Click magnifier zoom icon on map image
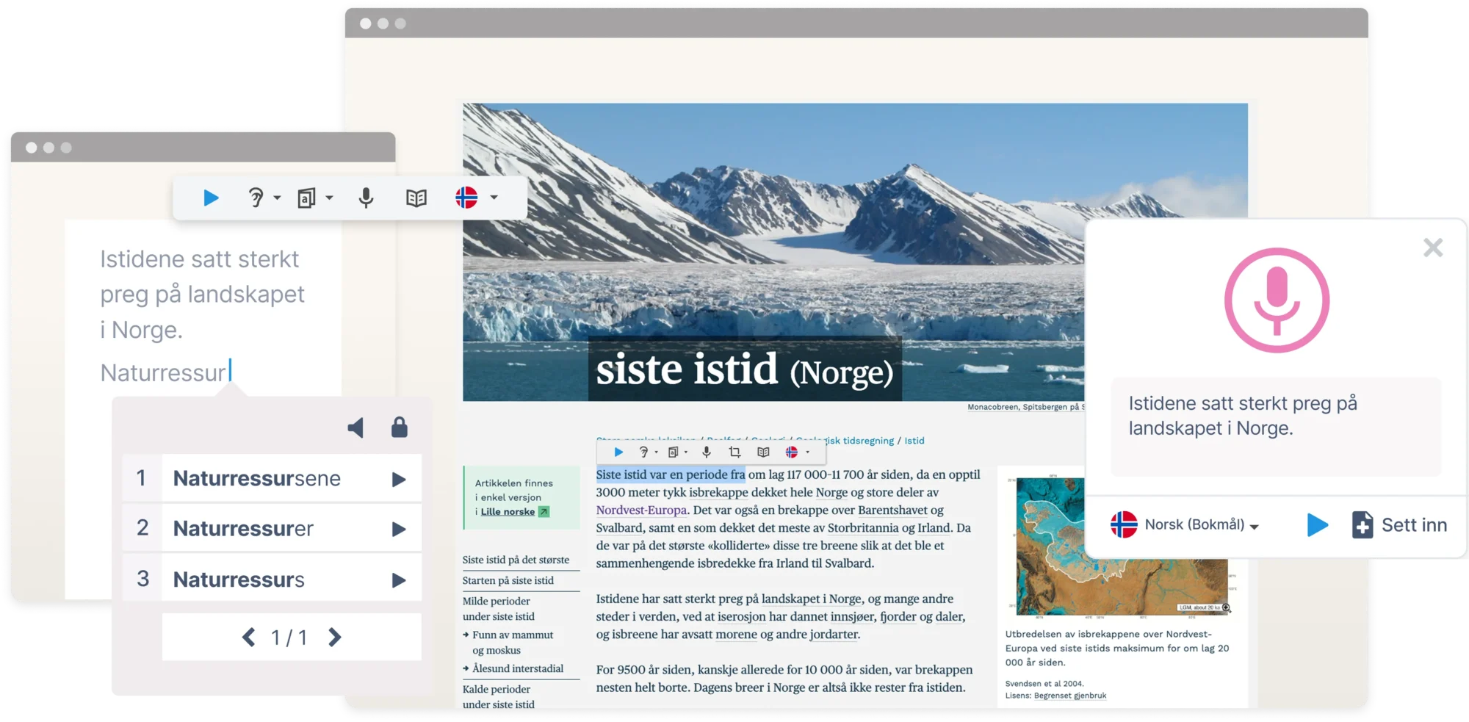Viewport: 1469px width, 722px height. point(1226,607)
